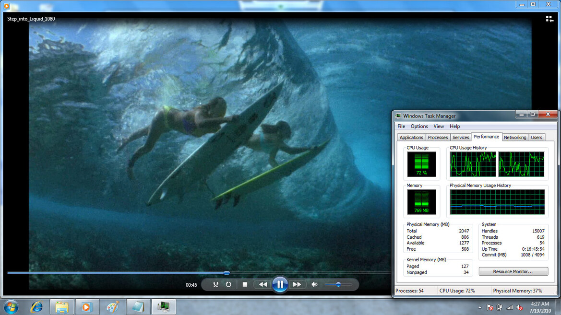Click the Threads value 619

click(x=540, y=237)
